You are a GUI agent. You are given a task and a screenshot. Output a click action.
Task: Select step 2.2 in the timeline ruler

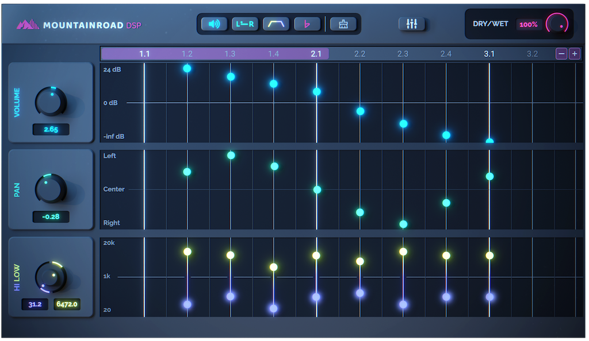click(360, 54)
